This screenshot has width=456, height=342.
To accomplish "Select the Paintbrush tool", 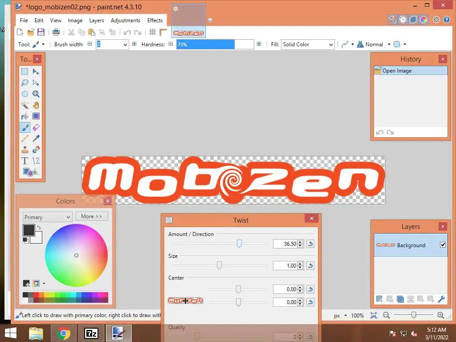I will (25, 127).
